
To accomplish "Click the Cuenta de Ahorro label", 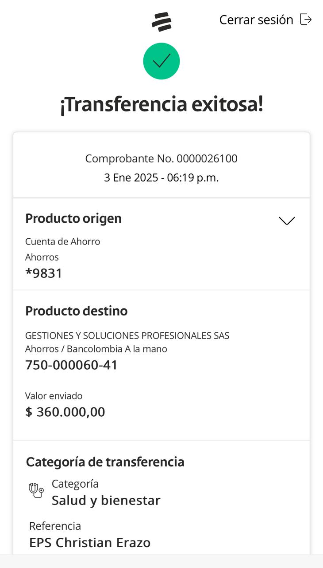I will coord(63,241).
